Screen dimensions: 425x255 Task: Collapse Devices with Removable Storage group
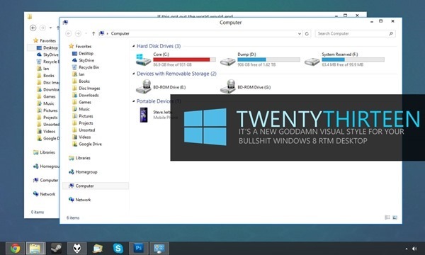point(134,74)
